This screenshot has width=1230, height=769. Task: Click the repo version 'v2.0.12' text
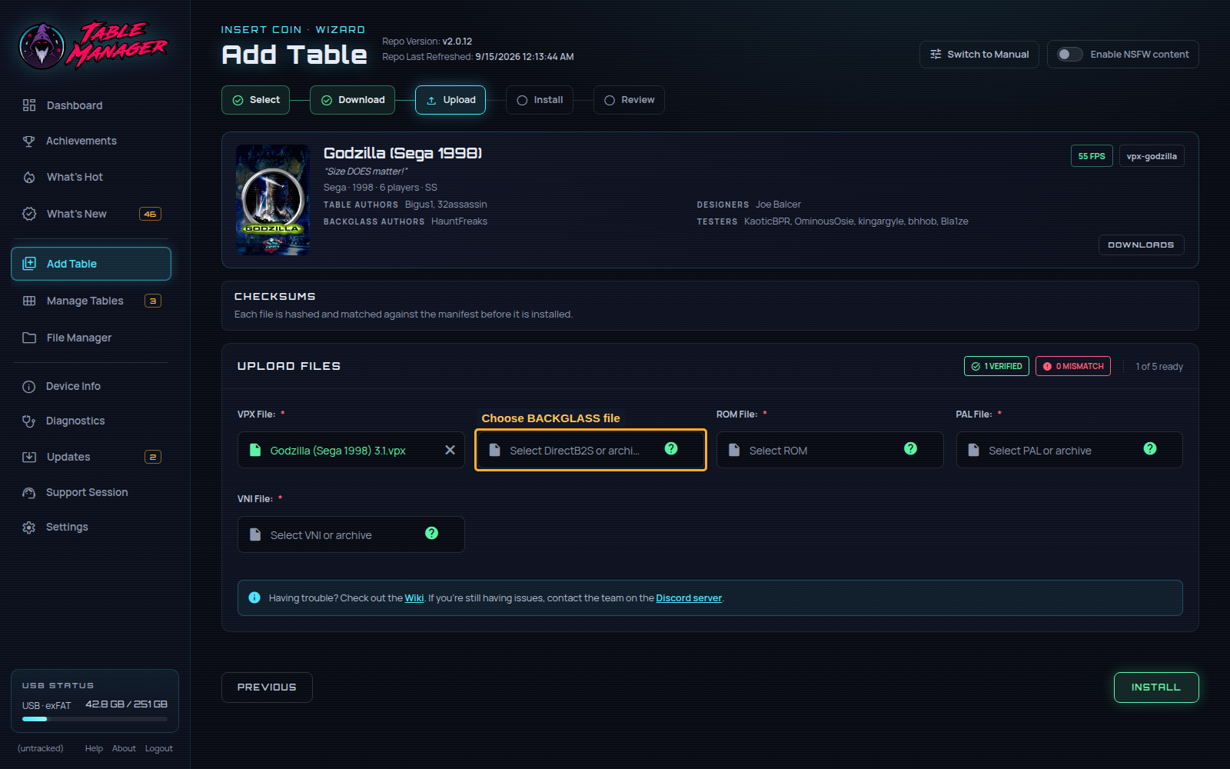coord(457,42)
